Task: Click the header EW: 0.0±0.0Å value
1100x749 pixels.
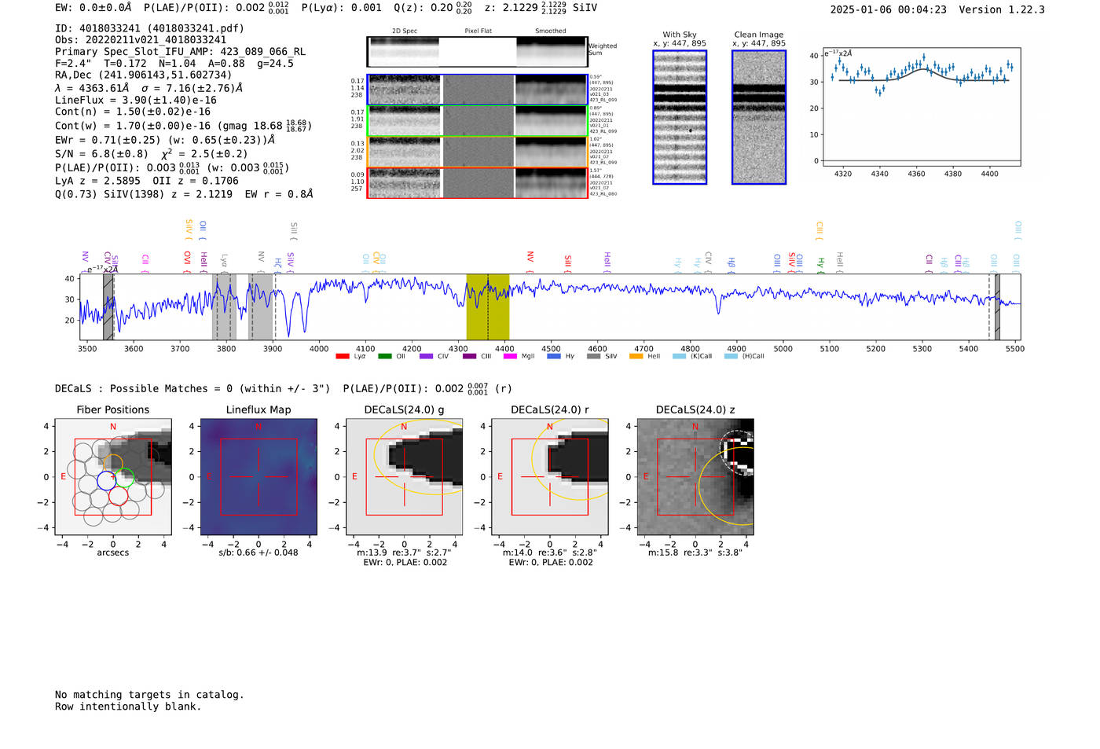Action: 93,7
